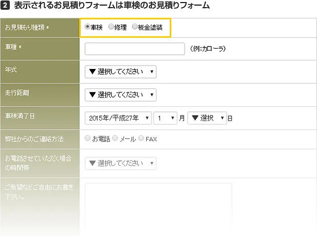317x236 pixels.
Task: Click the お見積もり種類 label
Action: [27, 28]
